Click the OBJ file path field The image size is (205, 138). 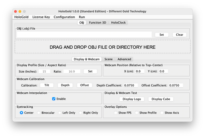[84, 34]
